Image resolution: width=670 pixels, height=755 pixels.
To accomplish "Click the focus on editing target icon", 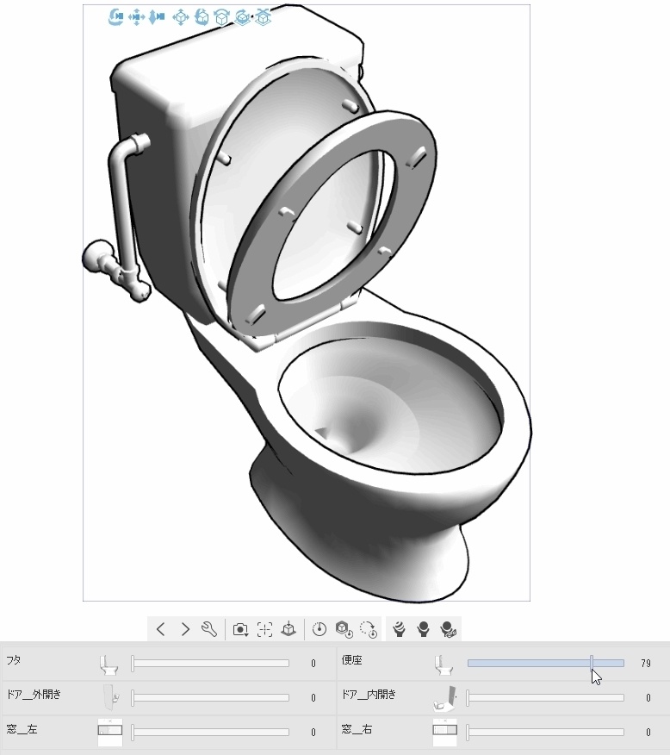I will [264, 629].
